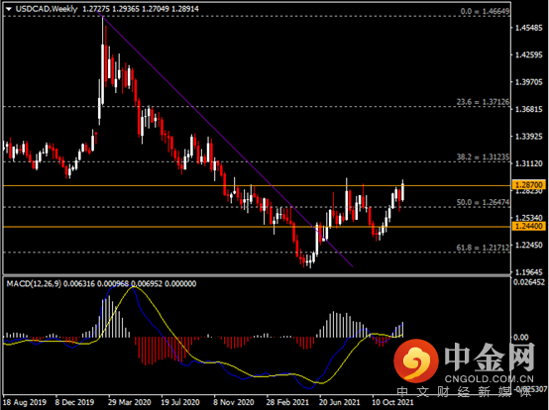Click the 1.28700 orange price label
The image size is (549, 410).
[x=529, y=185]
